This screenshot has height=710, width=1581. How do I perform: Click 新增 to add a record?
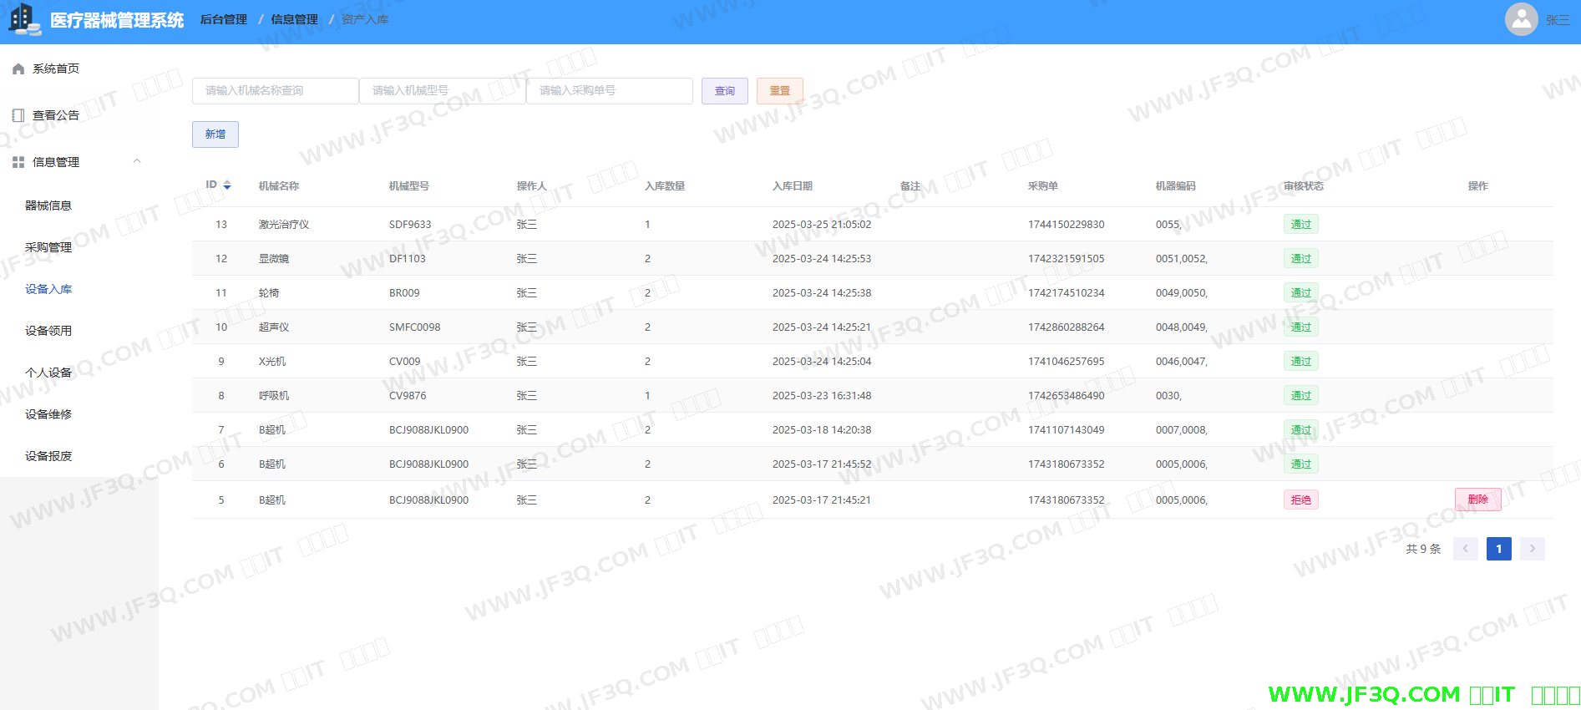click(215, 134)
